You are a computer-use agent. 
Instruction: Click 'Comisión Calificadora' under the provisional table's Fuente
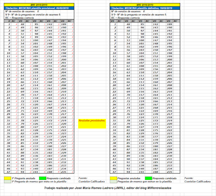91,182
